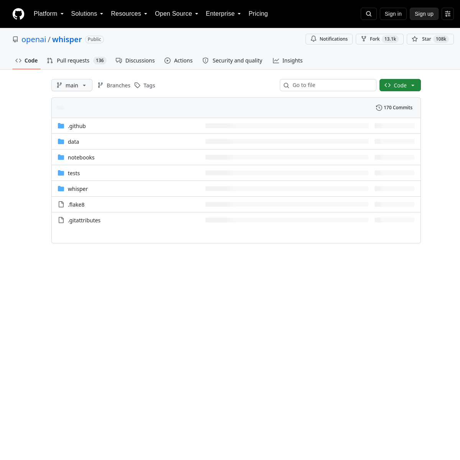The image size is (460, 460).
Task: Expand the Solutions menu
Action: pos(87,14)
